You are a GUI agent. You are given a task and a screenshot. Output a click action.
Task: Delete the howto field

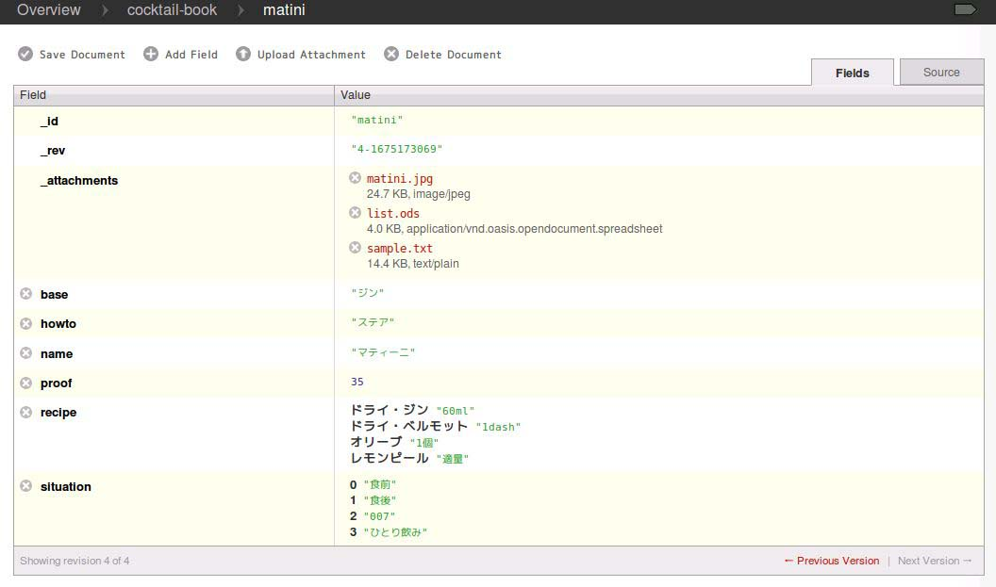pos(26,323)
